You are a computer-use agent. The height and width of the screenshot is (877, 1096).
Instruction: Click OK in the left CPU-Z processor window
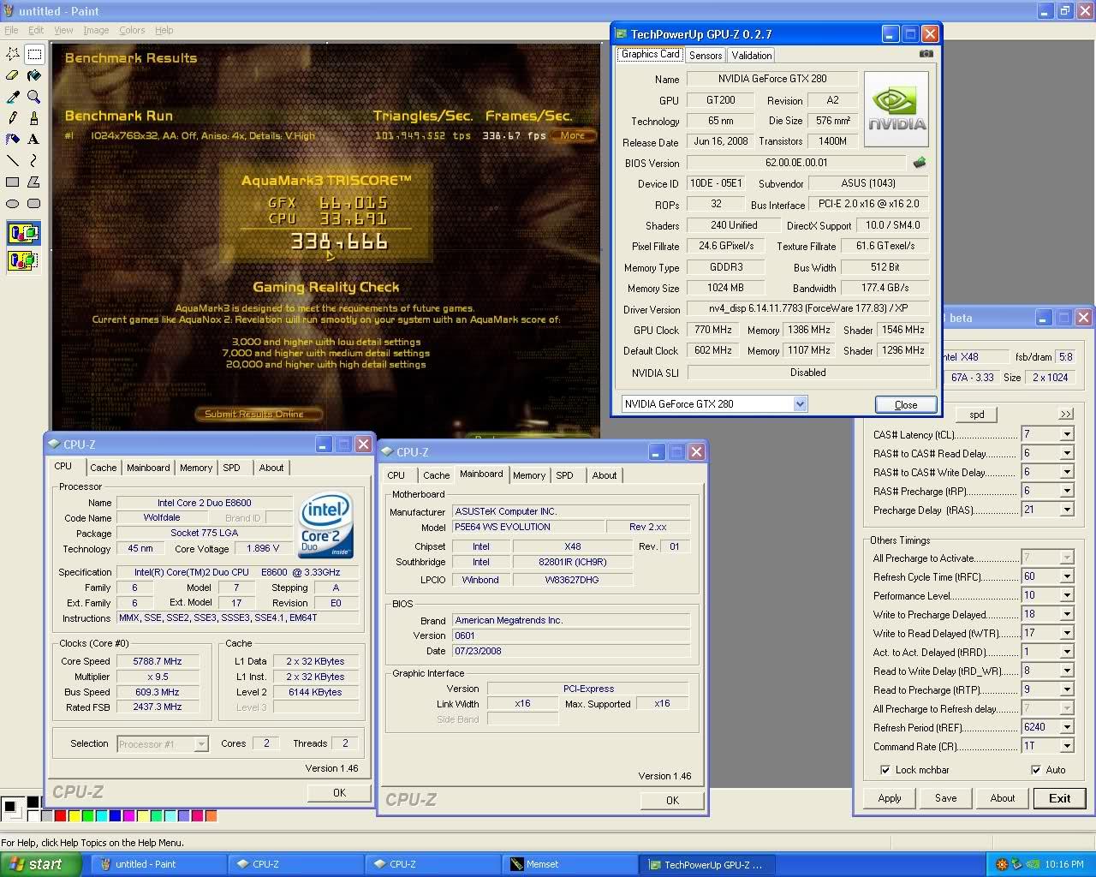tap(339, 793)
